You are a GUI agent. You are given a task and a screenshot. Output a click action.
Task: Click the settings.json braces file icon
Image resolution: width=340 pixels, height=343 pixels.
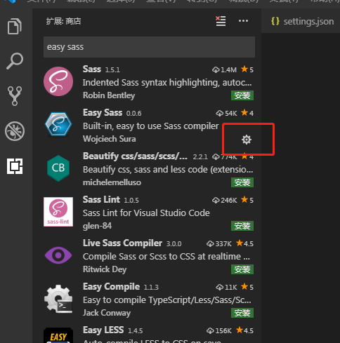[275, 21]
